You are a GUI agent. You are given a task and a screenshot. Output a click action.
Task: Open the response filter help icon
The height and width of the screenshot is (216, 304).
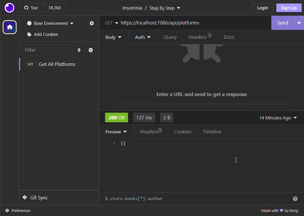[x=295, y=199]
